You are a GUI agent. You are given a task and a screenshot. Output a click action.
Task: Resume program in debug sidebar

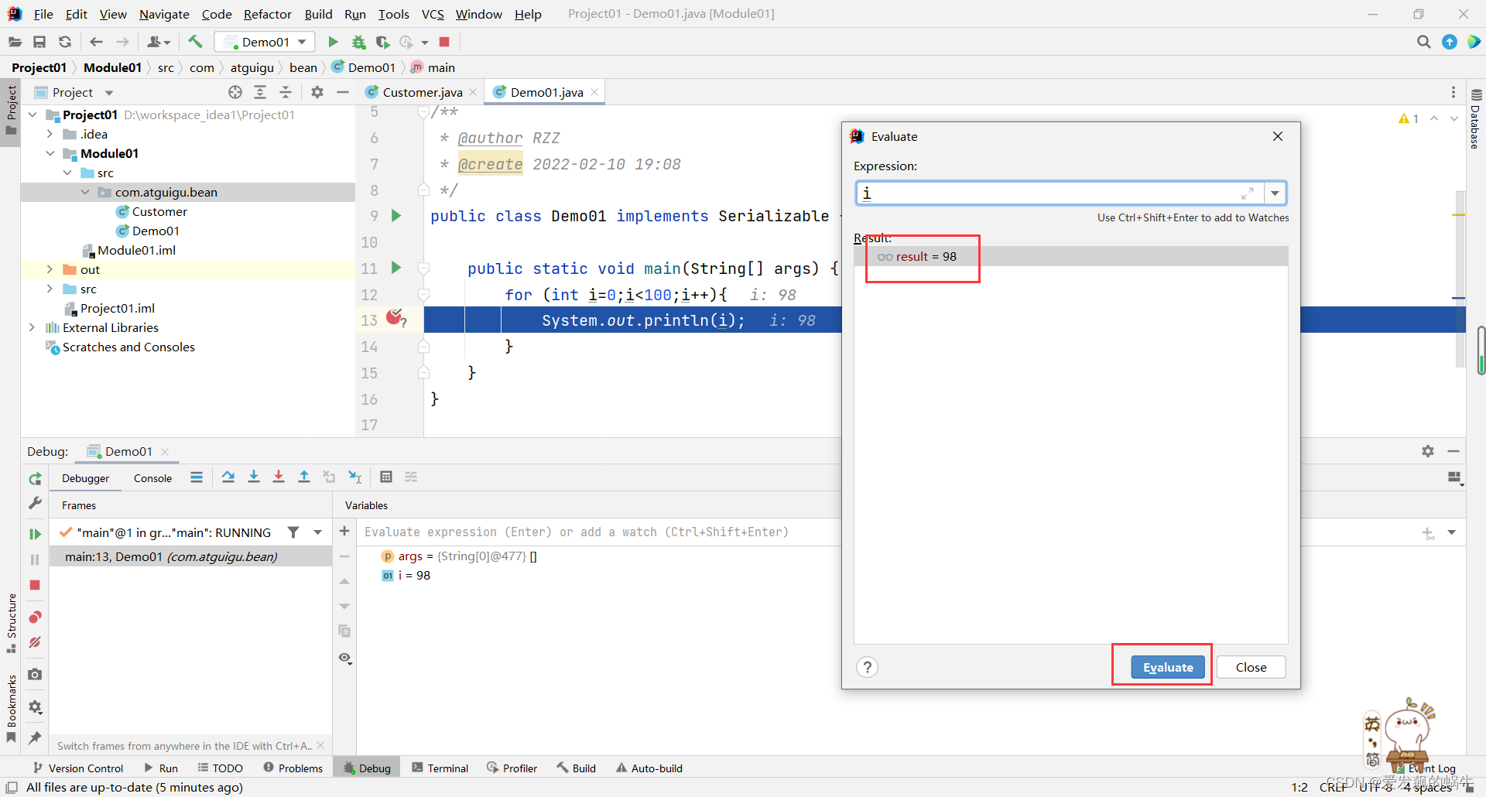tap(35, 534)
